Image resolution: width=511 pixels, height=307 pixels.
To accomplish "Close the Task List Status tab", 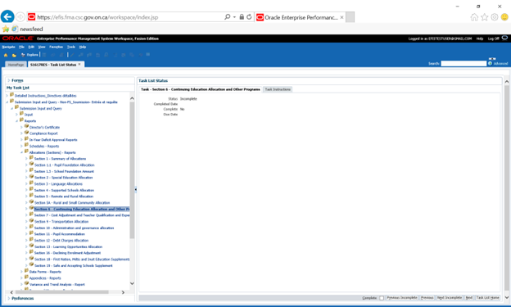I will [x=79, y=65].
